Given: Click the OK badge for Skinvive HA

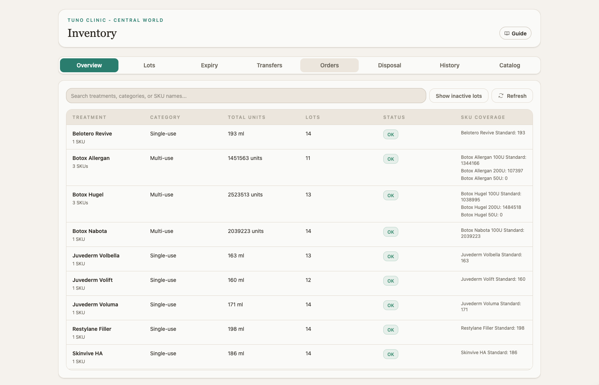Looking at the screenshot, I should point(391,354).
